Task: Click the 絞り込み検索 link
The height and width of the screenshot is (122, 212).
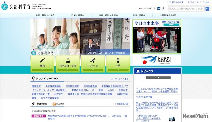Action: tap(176, 2)
